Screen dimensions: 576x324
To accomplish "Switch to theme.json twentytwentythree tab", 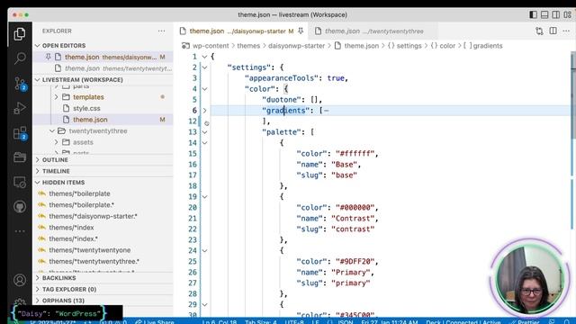I will point(373,31).
